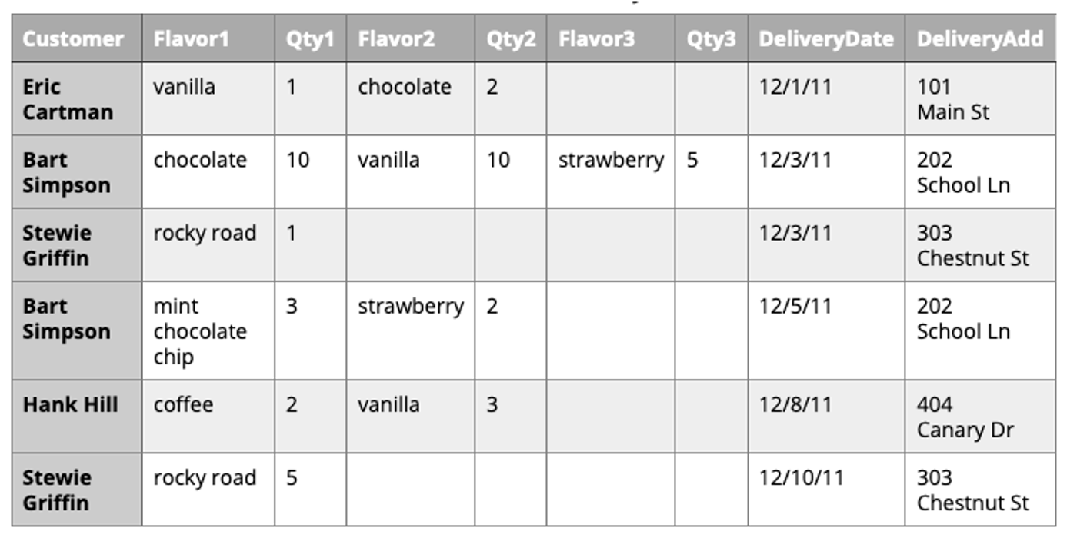This screenshot has height=538, width=1067.
Task: Click the Qty2 column header
Action: pyautogui.click(x=510, y=38)
